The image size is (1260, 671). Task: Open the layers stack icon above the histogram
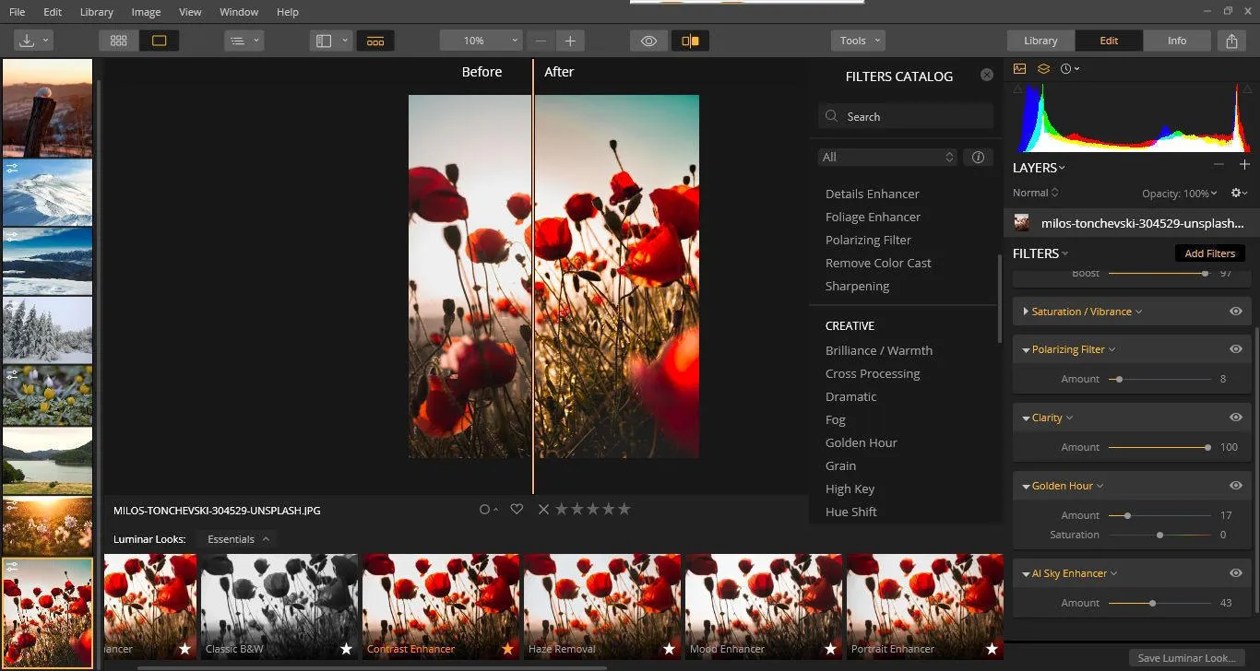pyautogui.click(x=1043, y=69)
